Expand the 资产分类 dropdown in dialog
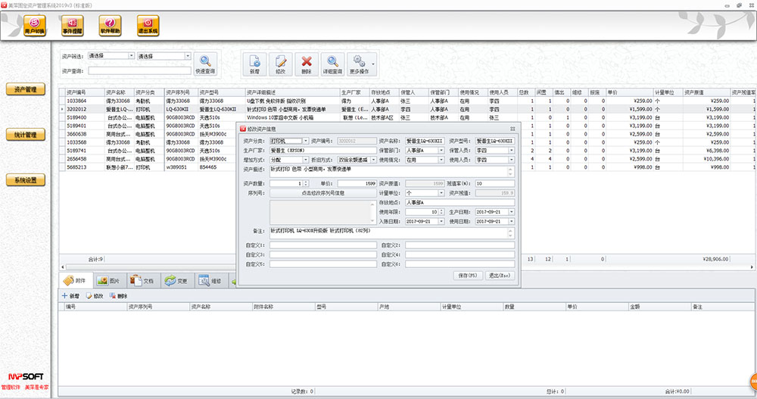This screenshot has width=757, height=399. click(x=306, y=141)
